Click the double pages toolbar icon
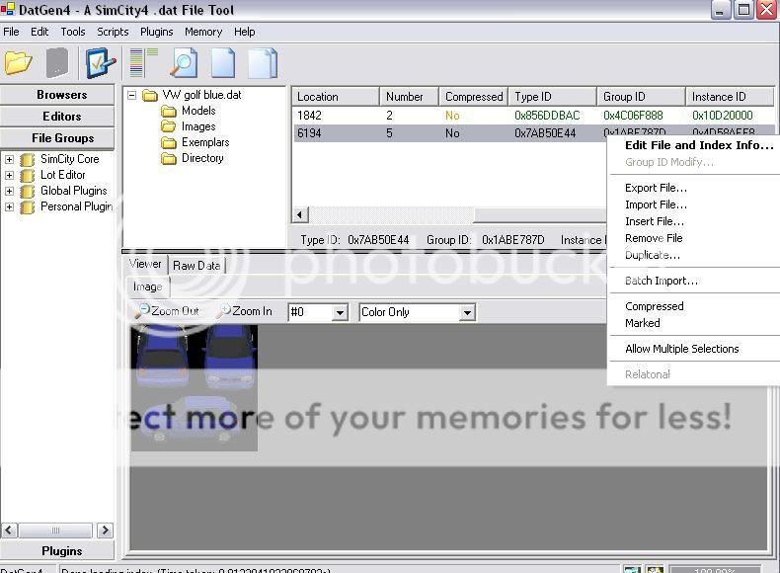The image size is (780, 573). coord(262,63)
